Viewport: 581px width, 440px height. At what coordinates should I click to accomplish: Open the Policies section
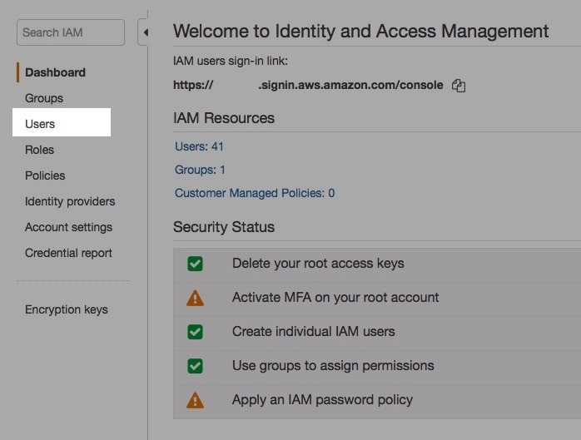point(45,176)
